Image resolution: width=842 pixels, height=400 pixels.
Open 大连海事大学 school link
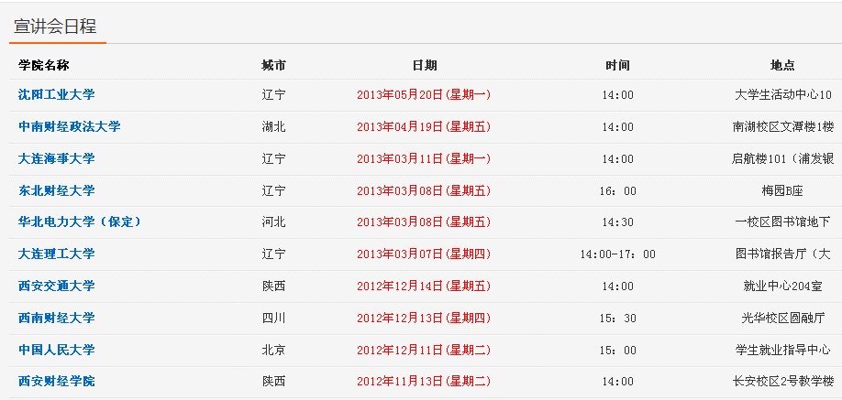pyautogui.click(x=57, y=158)
